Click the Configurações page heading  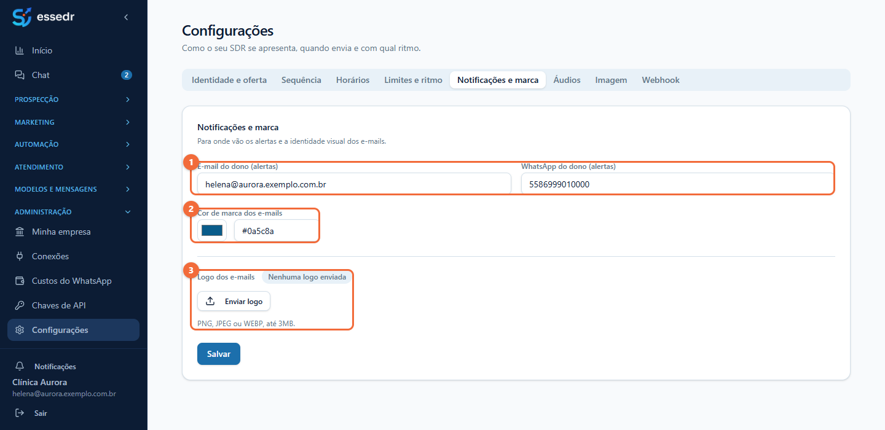click(x=228, y=31)
